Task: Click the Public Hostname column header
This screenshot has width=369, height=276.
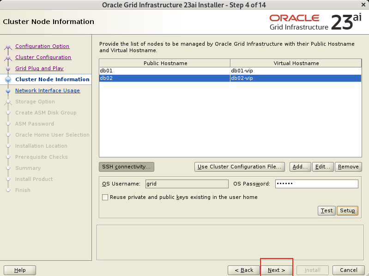Action: click(x=165, y=63)
